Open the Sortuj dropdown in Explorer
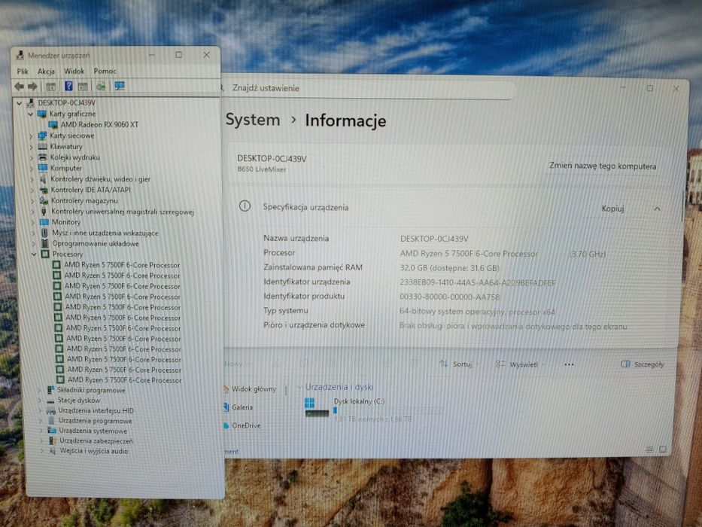Image resolution: width=702 pixels, height=527 pixels. pyautogui.click(x=458, y=364)
